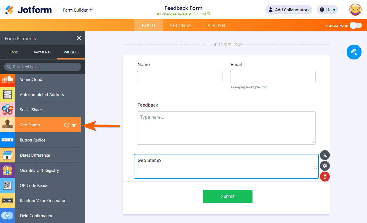The width and height of the screenshot is (367, 223).
Task: Toggle the Preview Form switch
Action: (x=355, y=26)
